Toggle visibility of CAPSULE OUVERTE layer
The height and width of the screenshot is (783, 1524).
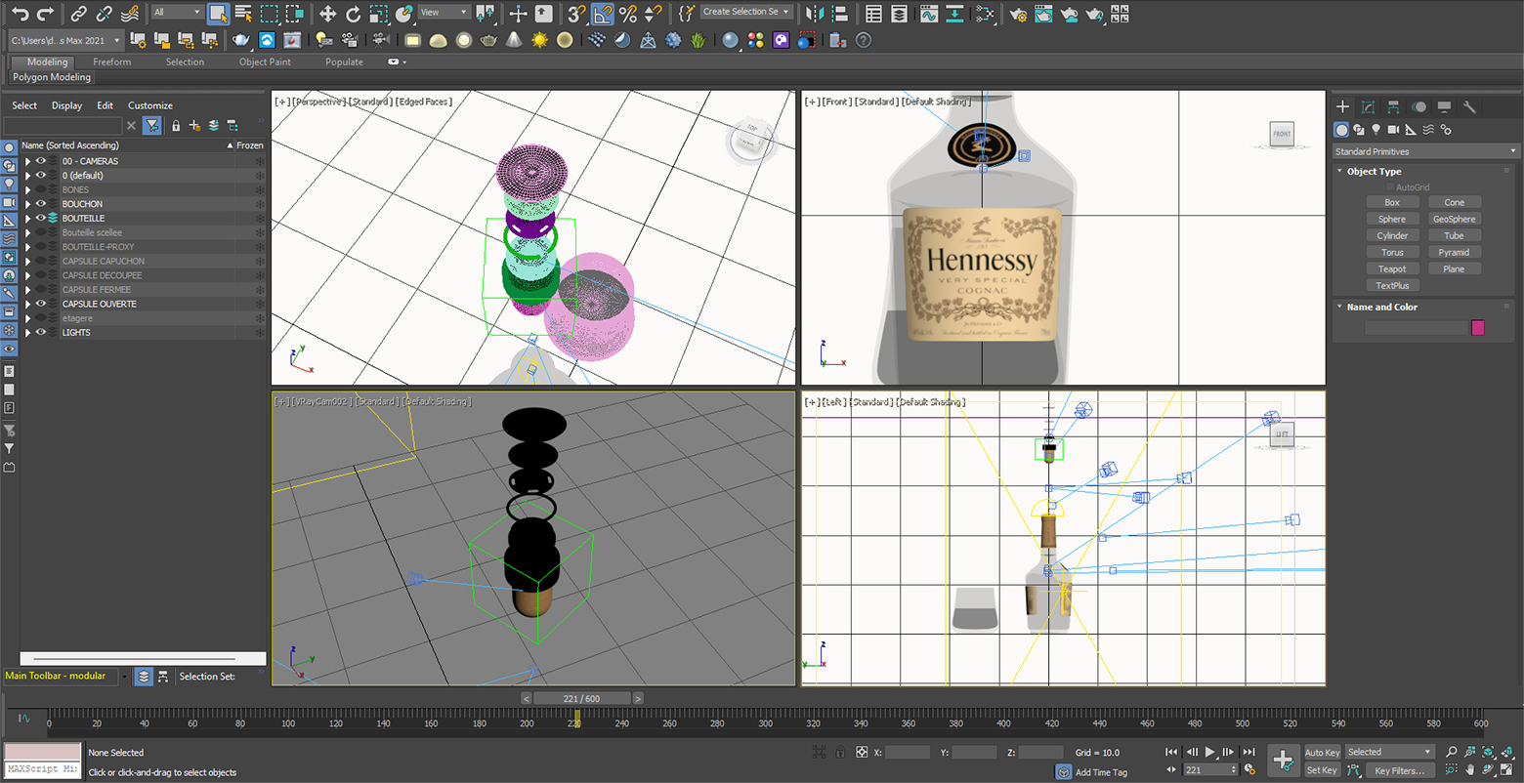click(x=41, y=304)
